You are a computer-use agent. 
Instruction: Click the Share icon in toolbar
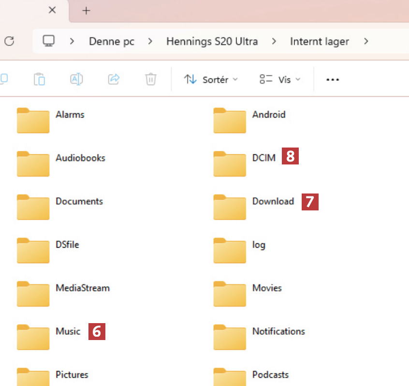tap(114, 79)
